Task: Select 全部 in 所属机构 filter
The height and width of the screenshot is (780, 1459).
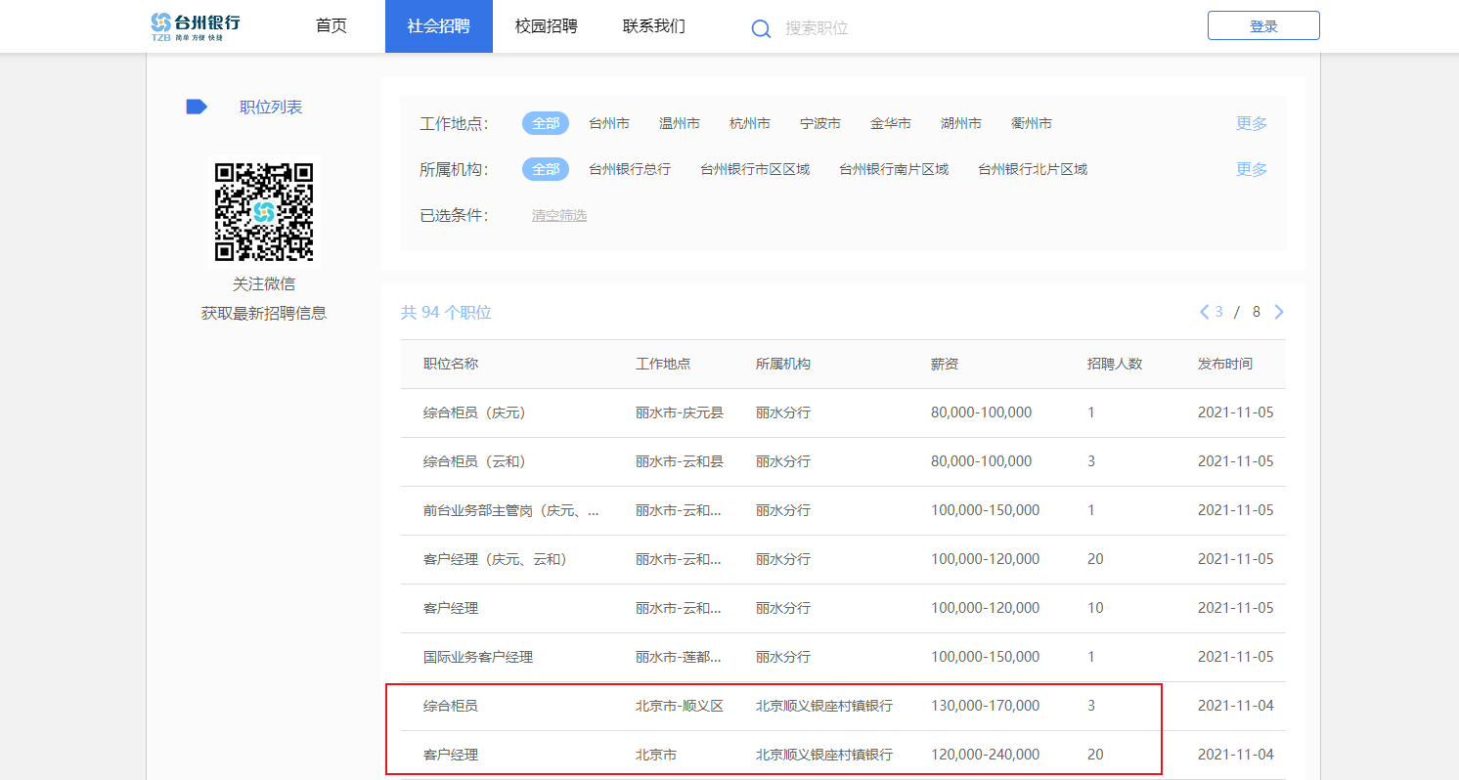Action: [546, 169]
